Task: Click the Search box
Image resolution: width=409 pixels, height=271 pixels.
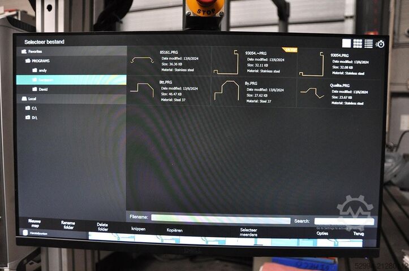Action: tap(343, 221)
